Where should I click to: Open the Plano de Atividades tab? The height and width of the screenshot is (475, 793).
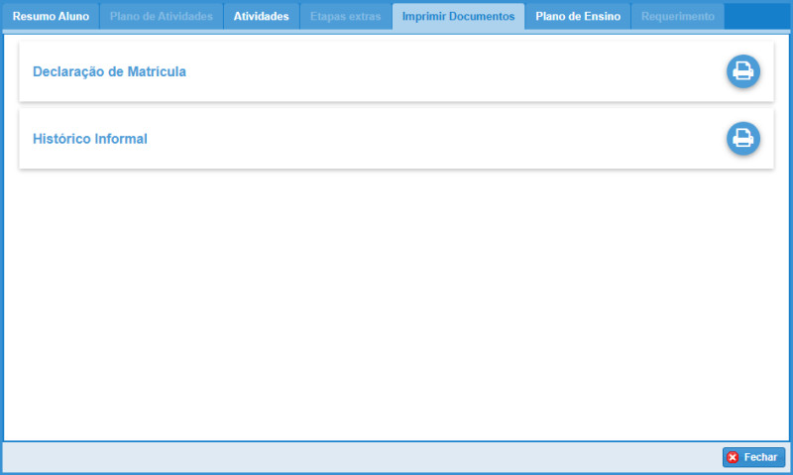point(161,17)
